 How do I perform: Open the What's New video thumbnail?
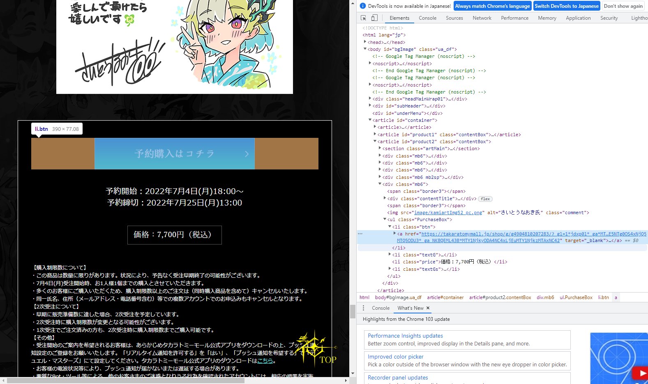point(619,358)
